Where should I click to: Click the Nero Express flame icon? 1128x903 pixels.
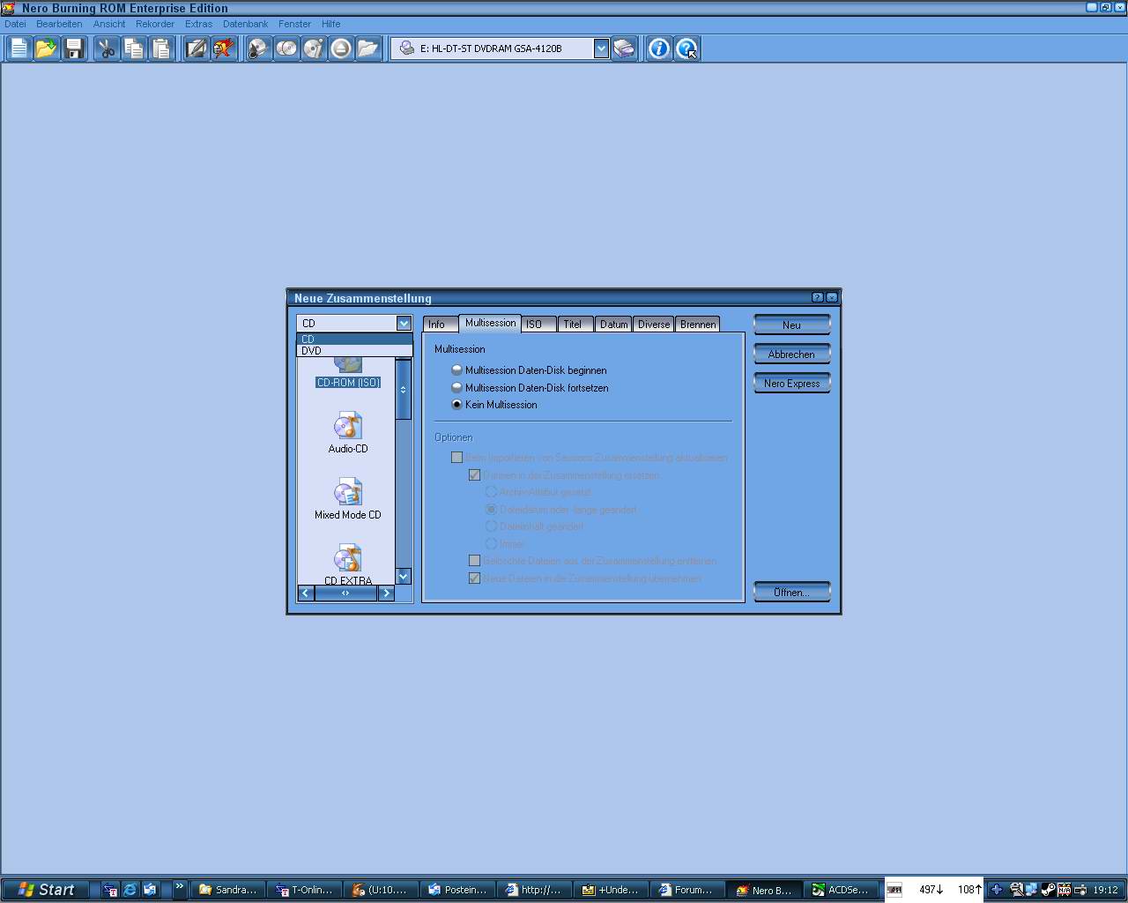pos(224,49)
